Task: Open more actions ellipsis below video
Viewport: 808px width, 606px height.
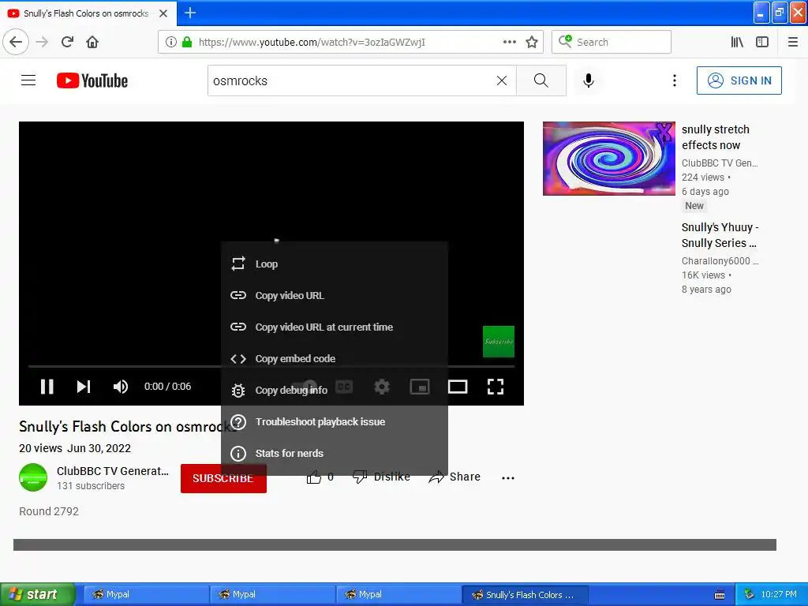Action: pyautogui.click(x=508, y=478)
